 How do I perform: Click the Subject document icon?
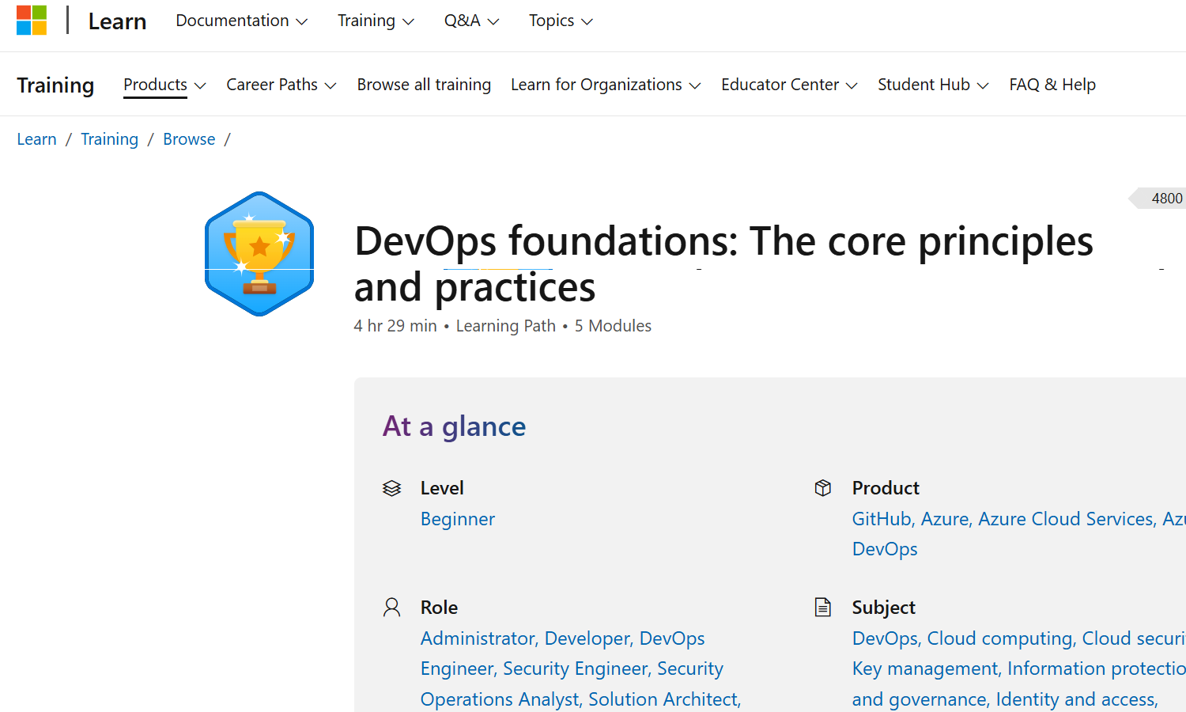[823, 608]
